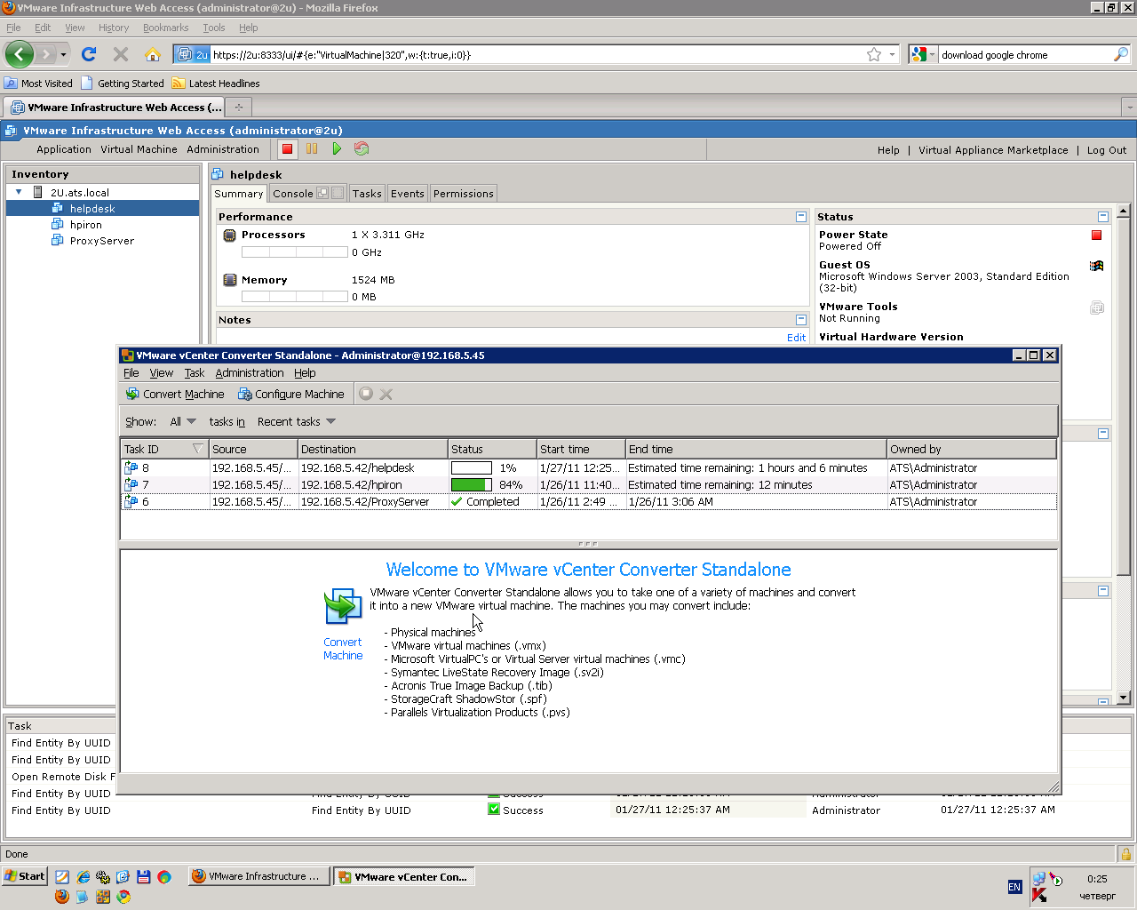Image resolution: width=1137 pixels, height=910 pixels.
Task: Click the Processors usage bar in Performance
Action: pos(295,252)
